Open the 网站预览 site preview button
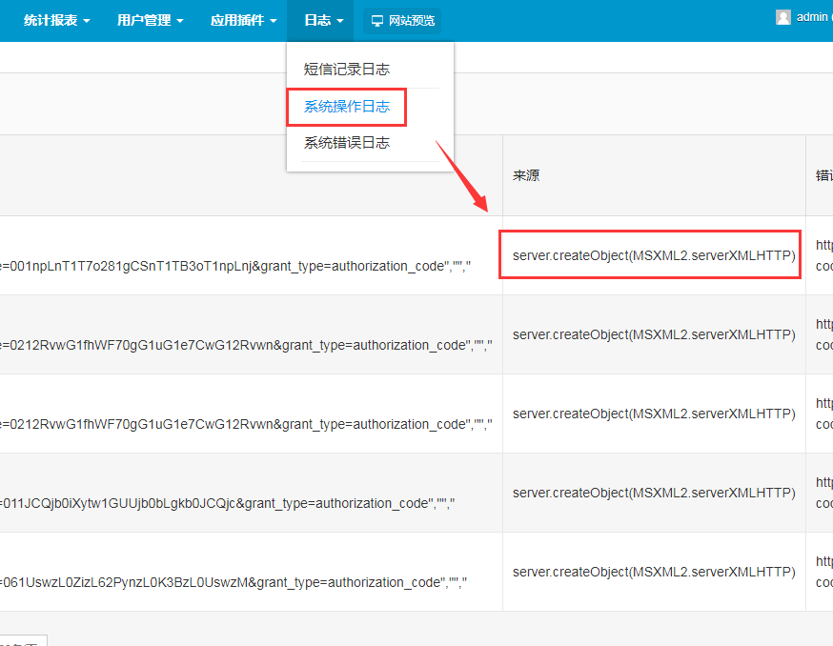This screenshot has width=833, height=646. coord(402,20)
